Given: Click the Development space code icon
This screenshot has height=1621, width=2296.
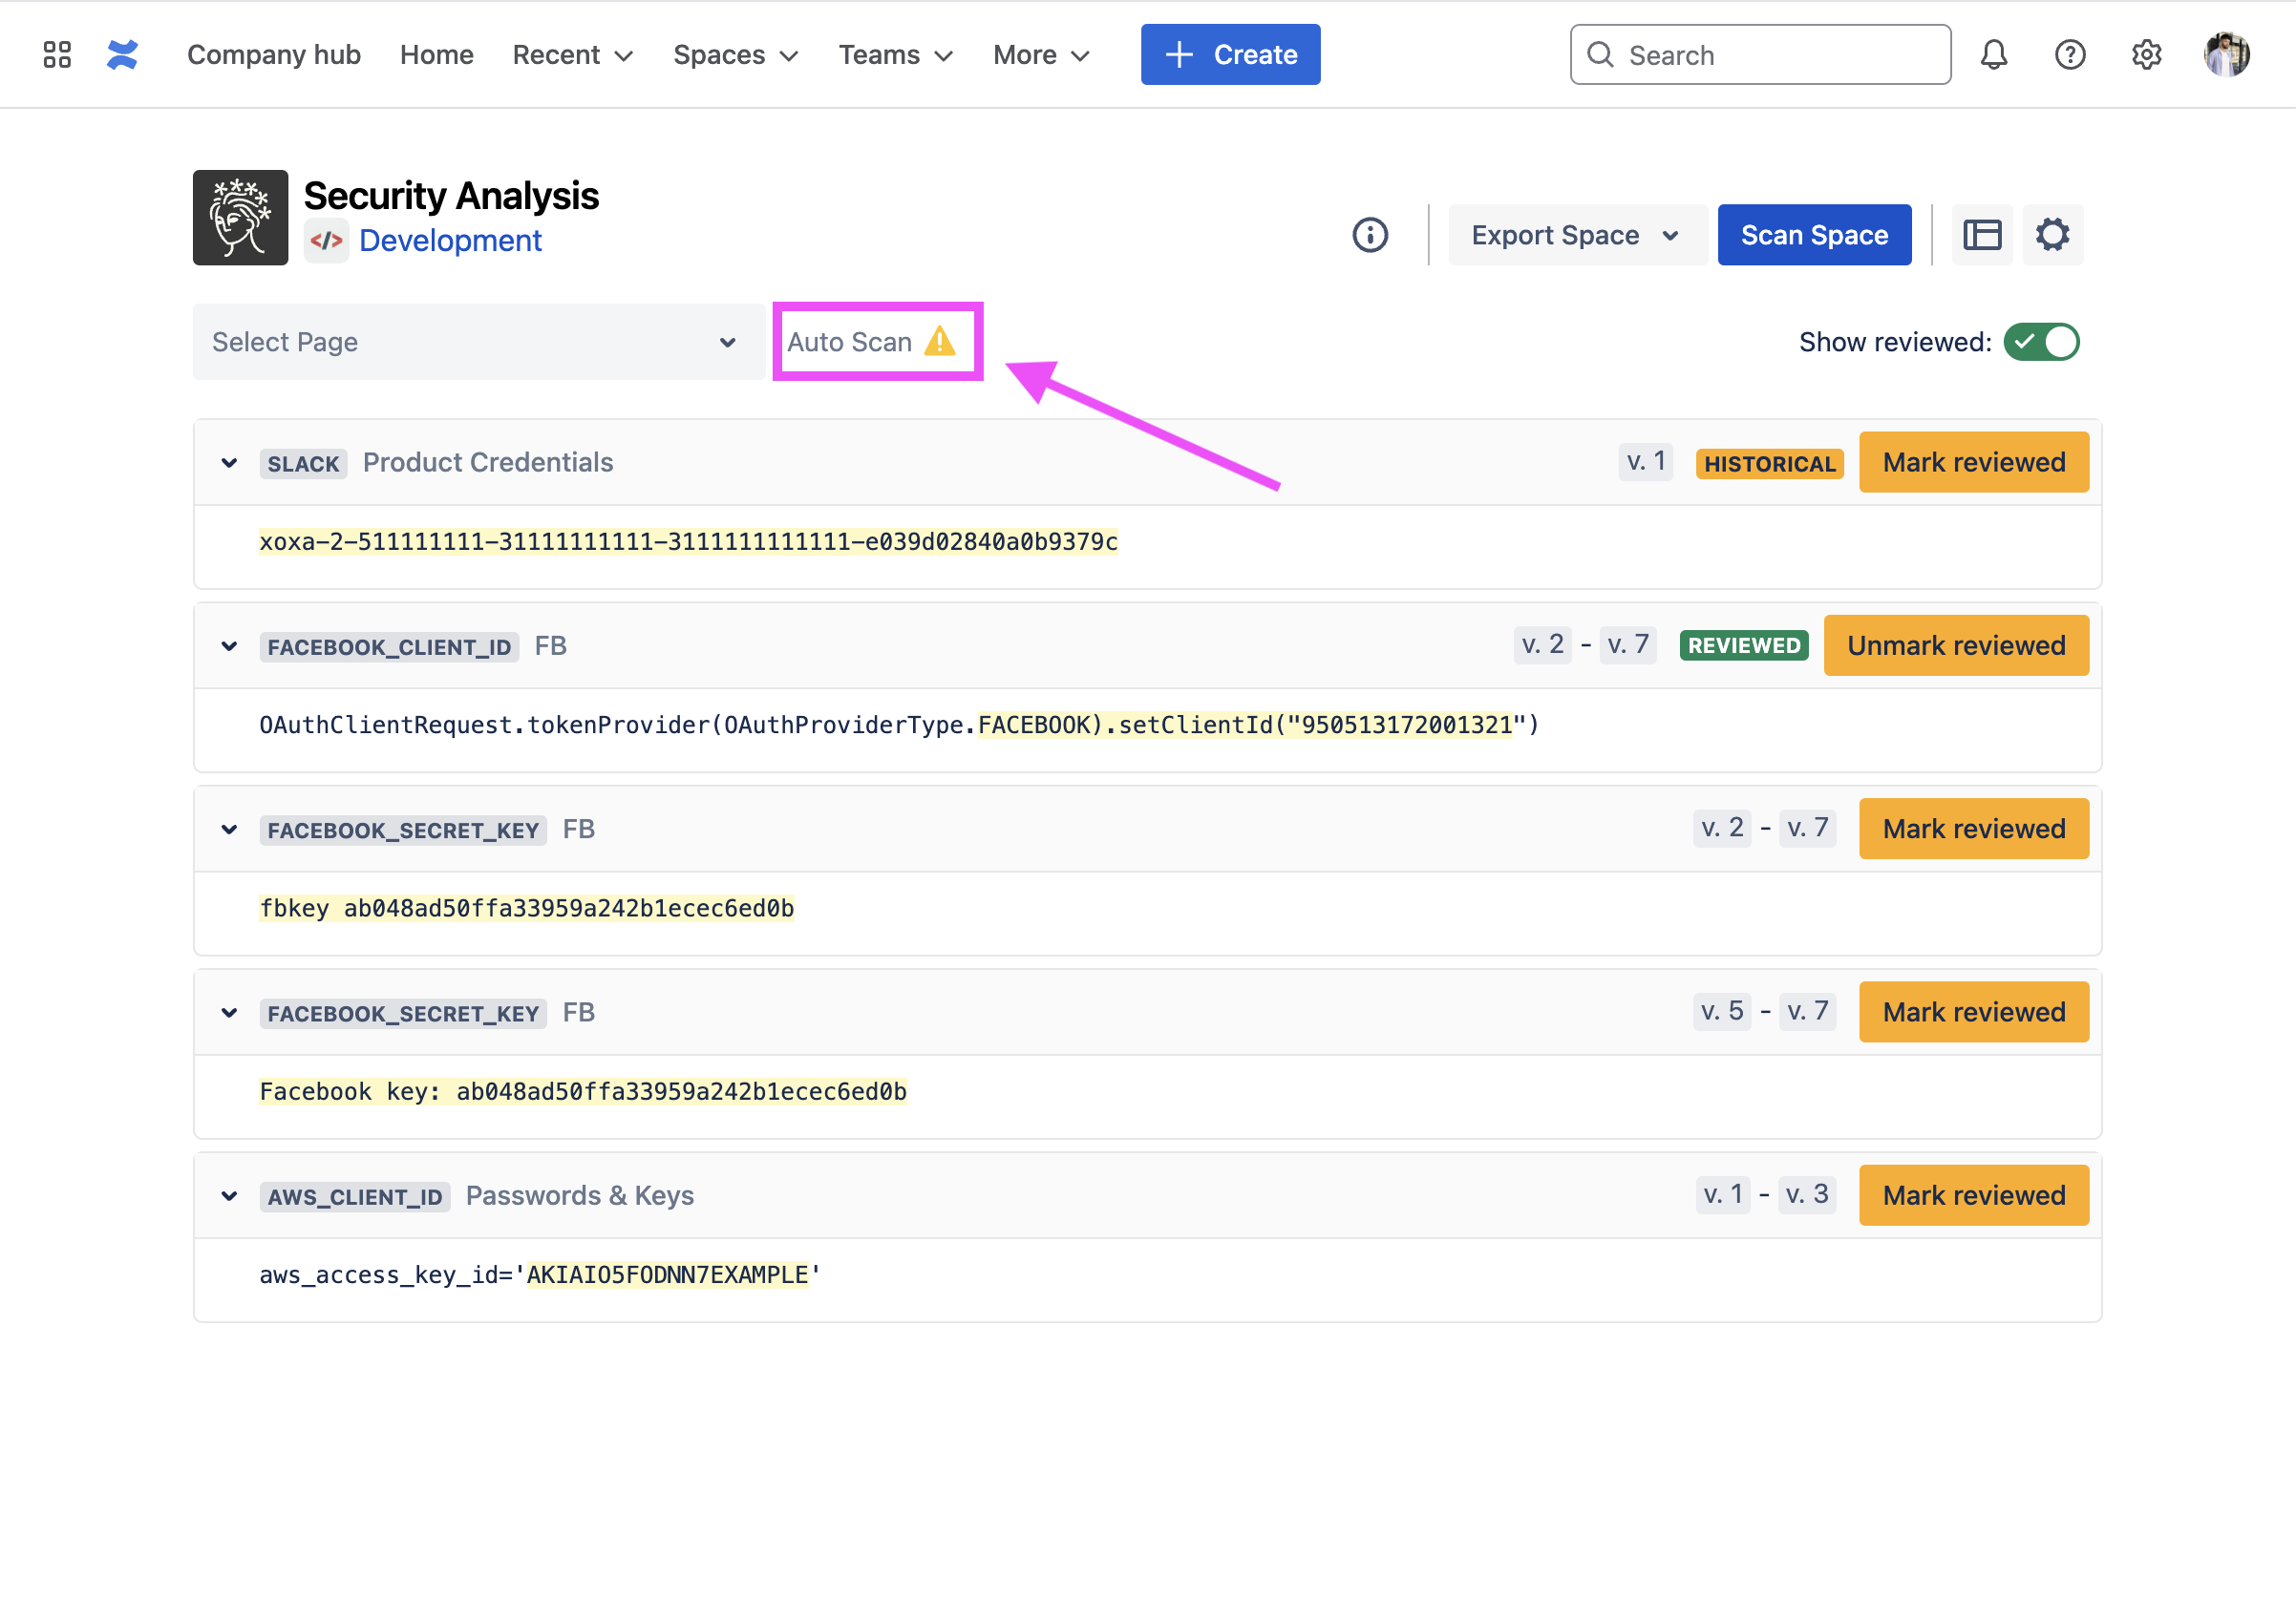Looking at the screenshot, I should coord(326,241).
